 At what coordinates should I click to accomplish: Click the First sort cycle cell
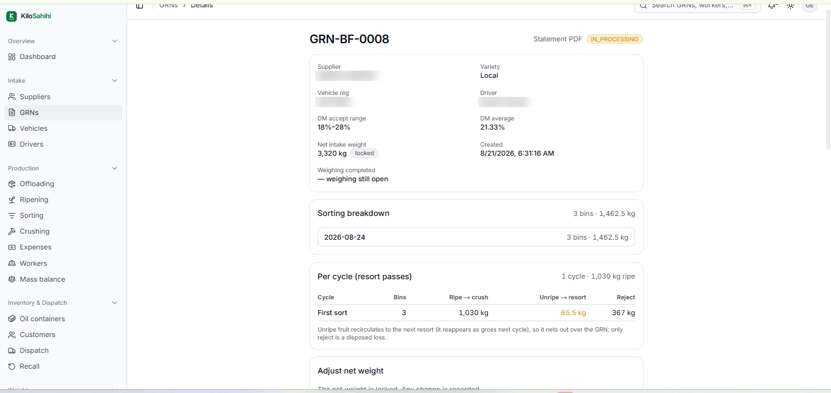pyautogui.click(x=332, y=313)
